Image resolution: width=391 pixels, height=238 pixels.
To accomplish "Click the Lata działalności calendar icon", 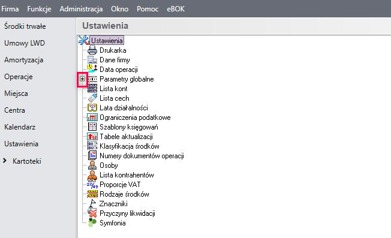I will pyautogui.click(x=92, y=108).
